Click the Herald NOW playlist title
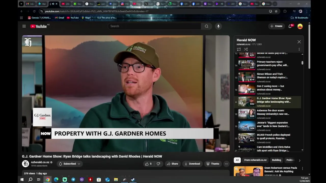The image size is (326, 183). [x=246, y=40]
